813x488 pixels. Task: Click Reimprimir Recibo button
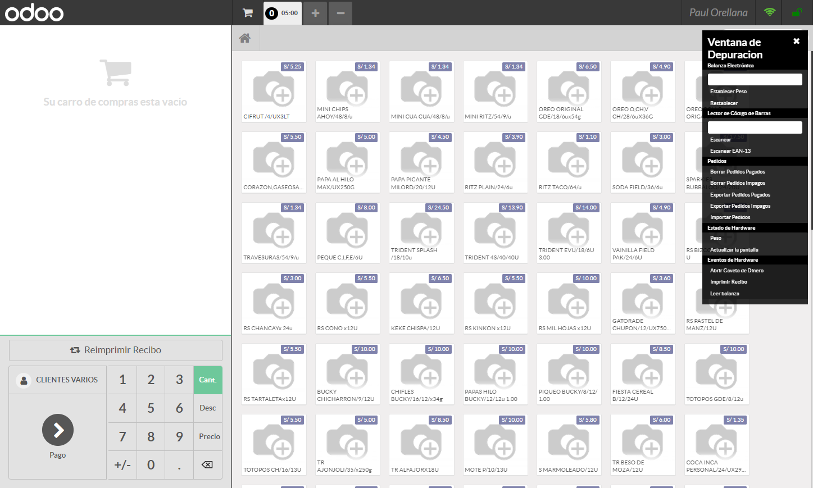point(116,350)
